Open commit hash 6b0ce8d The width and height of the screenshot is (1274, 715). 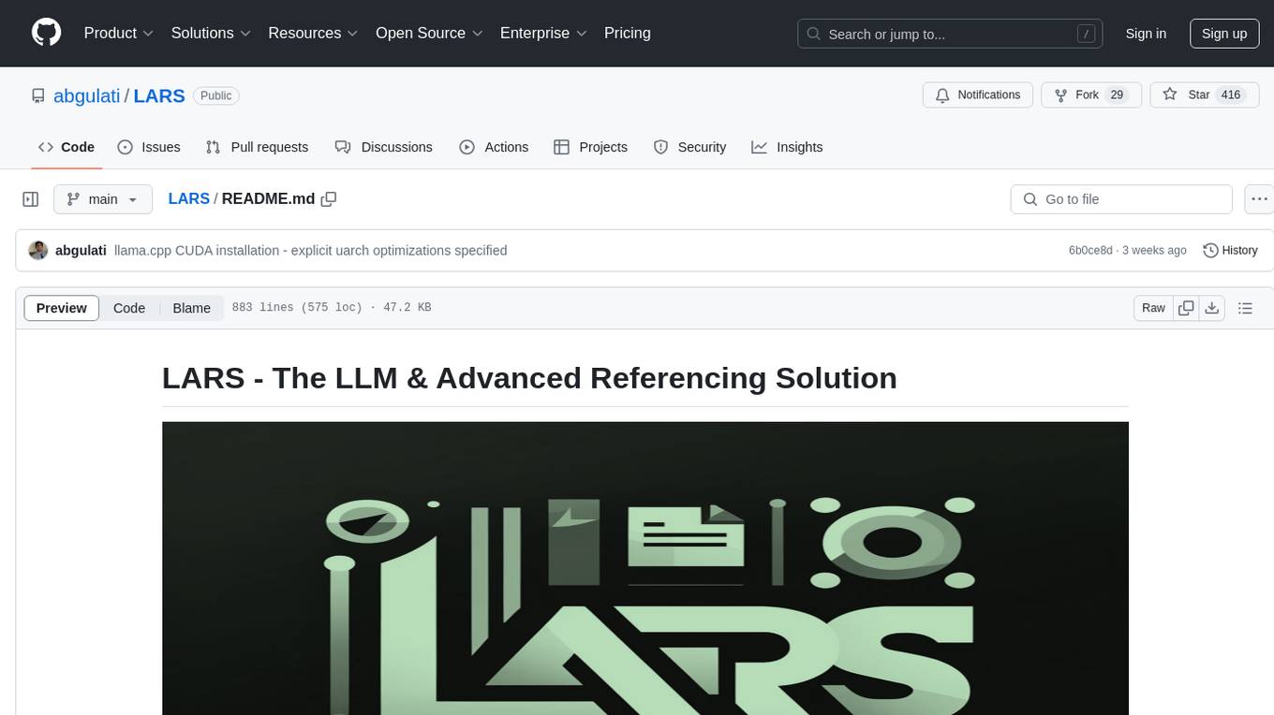click(1090, 251)
